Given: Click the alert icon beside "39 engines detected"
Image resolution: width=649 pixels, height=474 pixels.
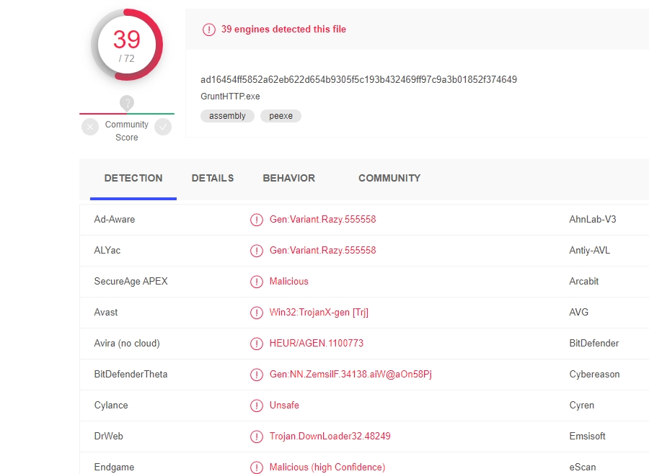Looking at the screenshot, I should 209,30.
